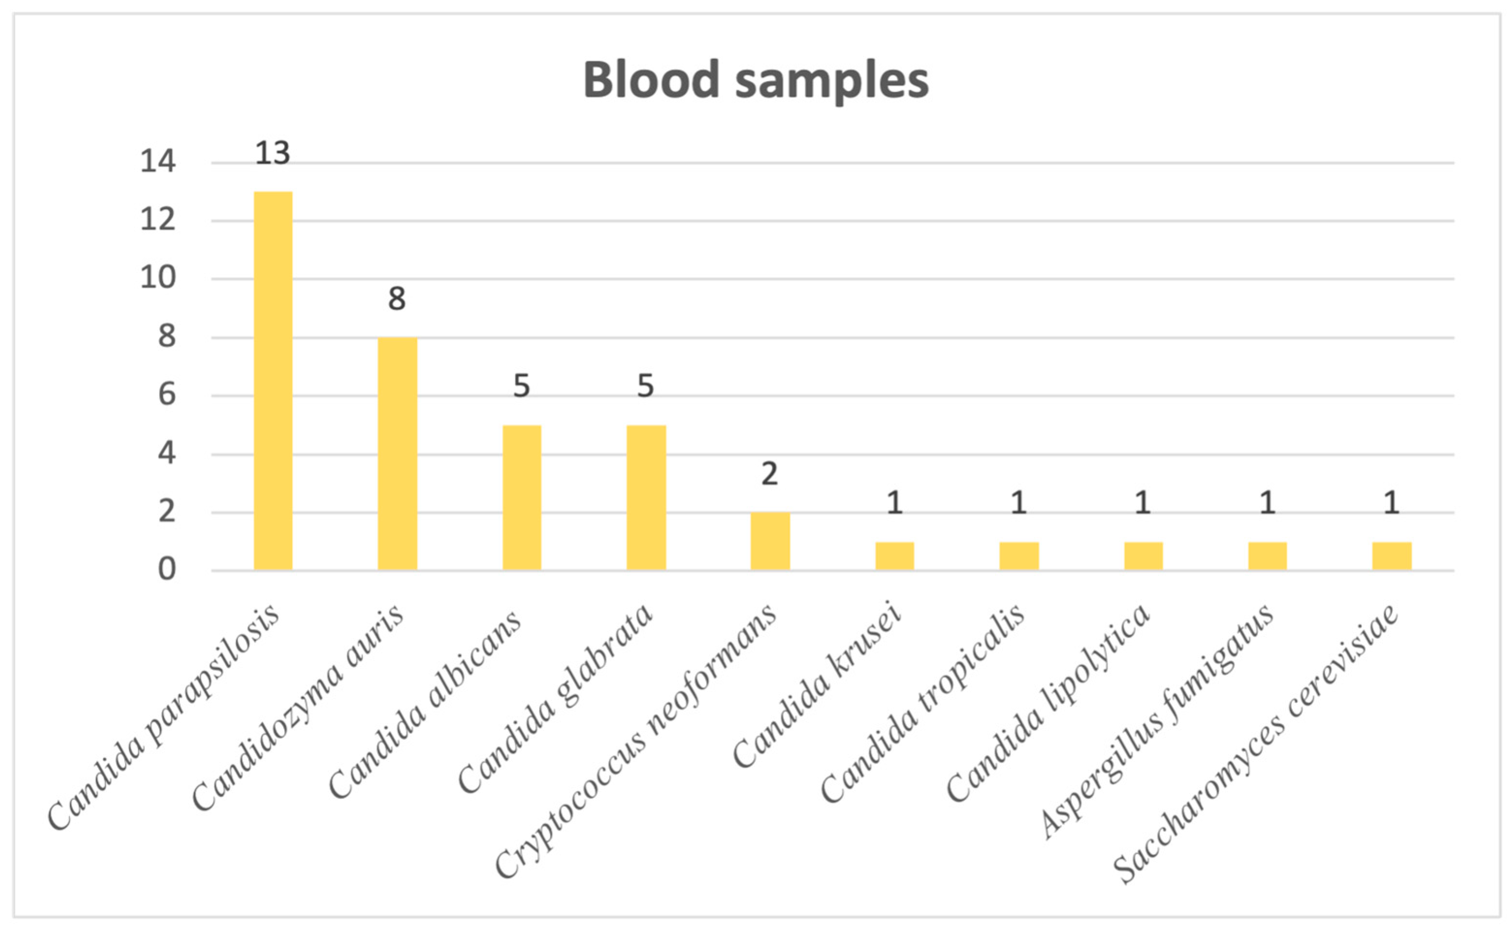
Task: Select the y-axis tick label 14
Action: pos(158,162)
